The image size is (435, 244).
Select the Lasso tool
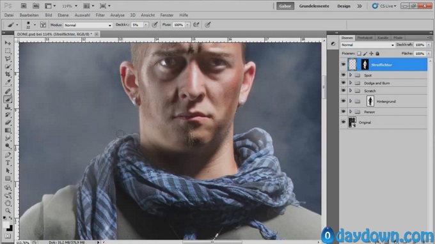[8, 59]
